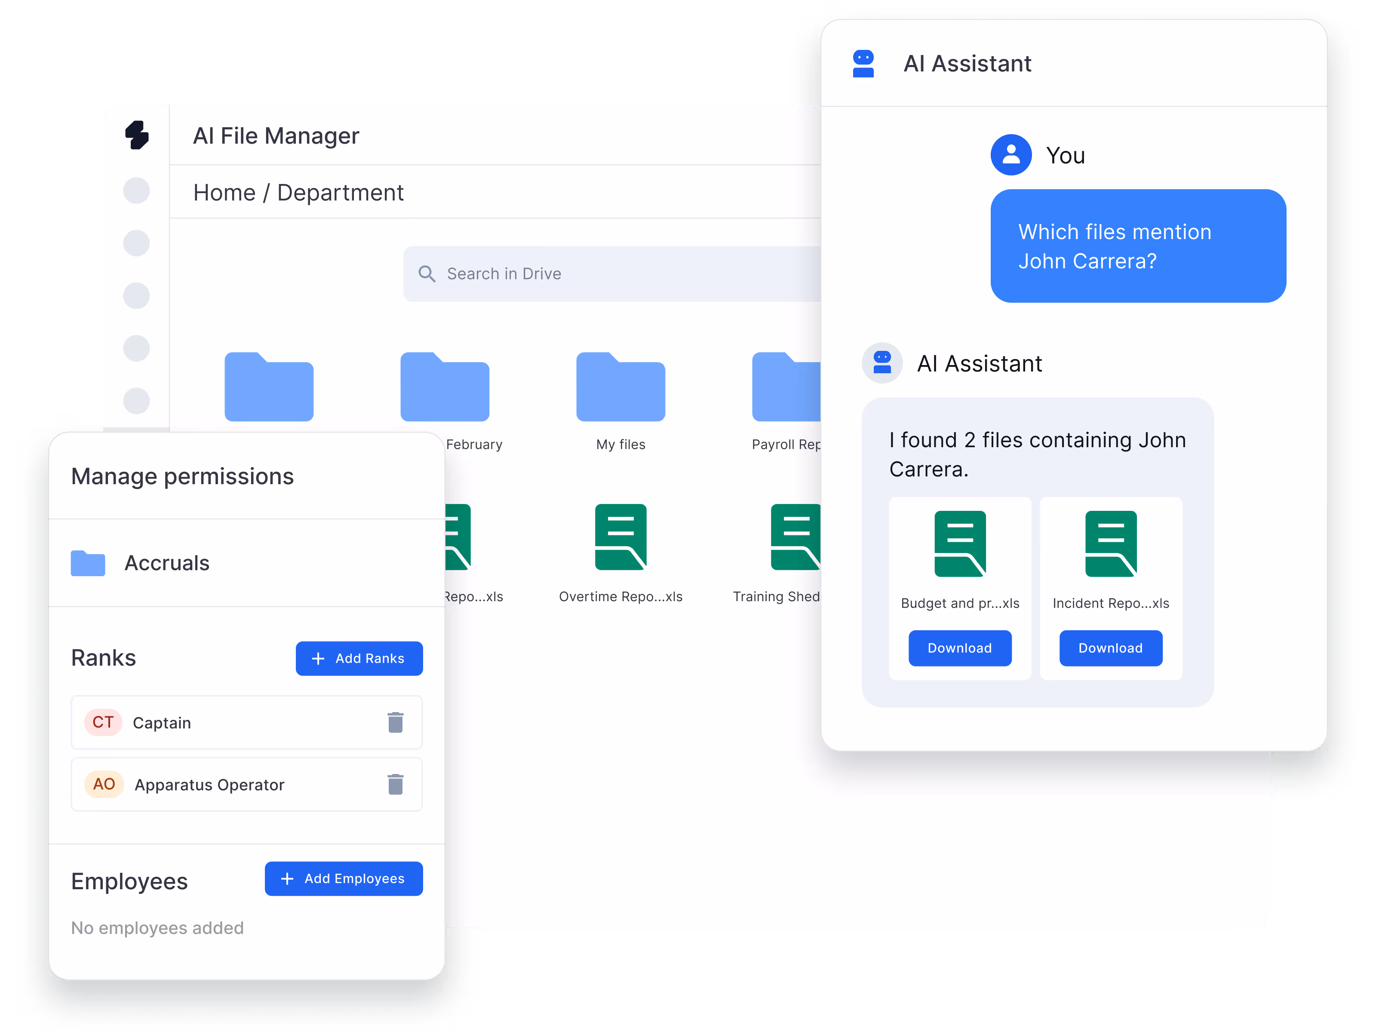Click the Apparatus Operator rank label
Image resolution: width=1376 pixels, height=1032 pixels.
pos(210,784)
